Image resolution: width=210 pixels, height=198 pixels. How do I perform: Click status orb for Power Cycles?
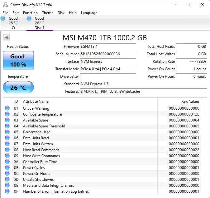[7, 167]
